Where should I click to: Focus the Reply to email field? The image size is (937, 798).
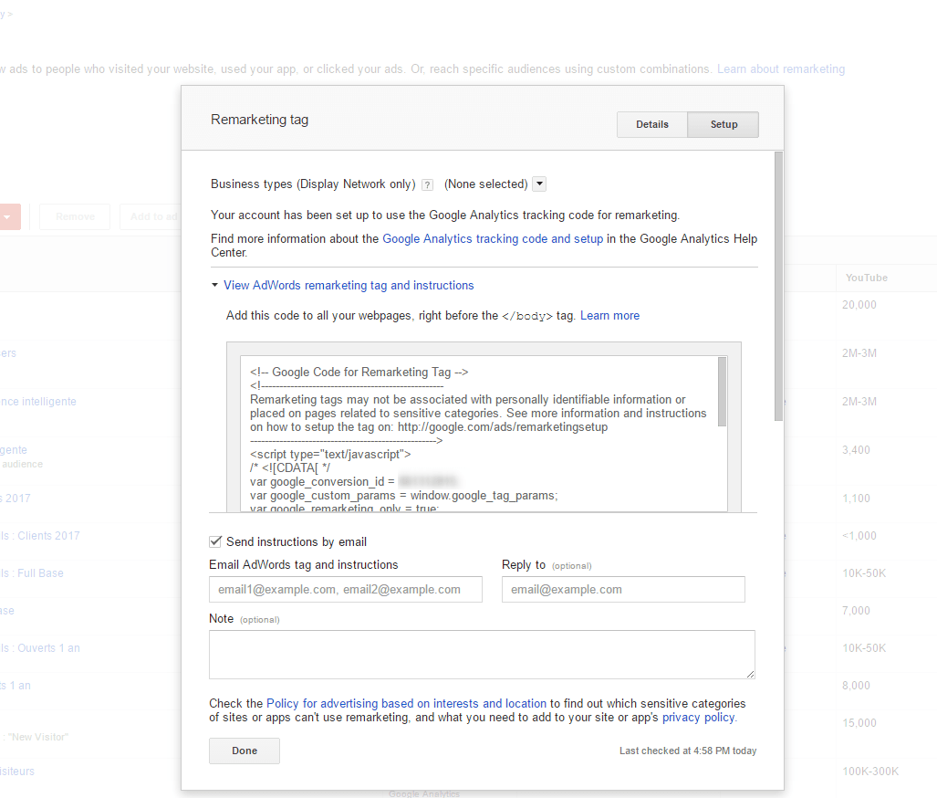(623, 589)
